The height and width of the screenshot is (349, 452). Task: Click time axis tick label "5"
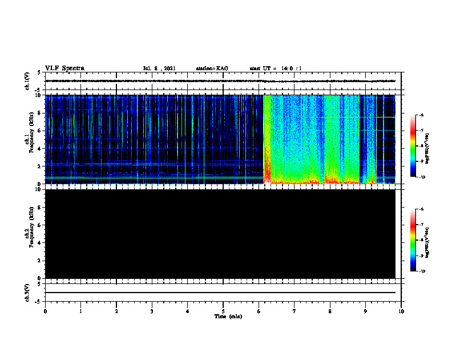(223, 311)
